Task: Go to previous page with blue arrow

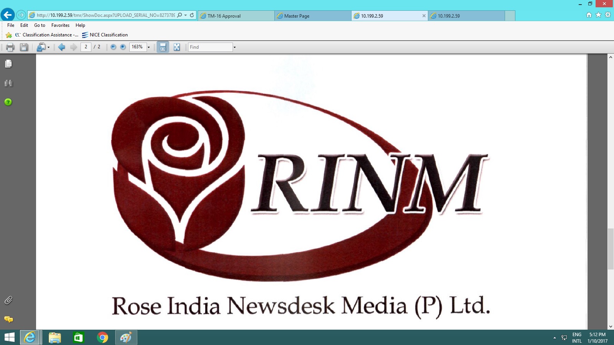Action: (x=61, y=47)
